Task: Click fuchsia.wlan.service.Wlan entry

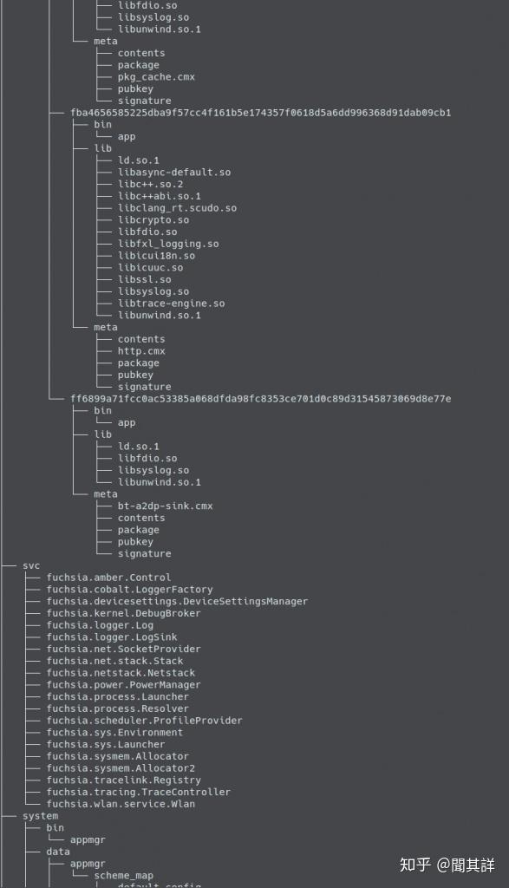Action: (x=121, y=804)
